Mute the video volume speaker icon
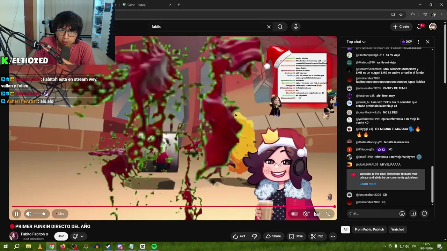Viewport: 447px width, 251px height. pyautogui.click(x=29, y=214)
